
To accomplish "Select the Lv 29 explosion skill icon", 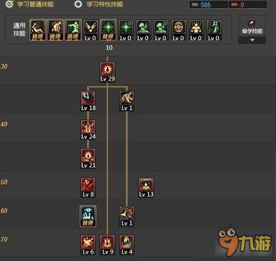I will click(x=108, y=72).
